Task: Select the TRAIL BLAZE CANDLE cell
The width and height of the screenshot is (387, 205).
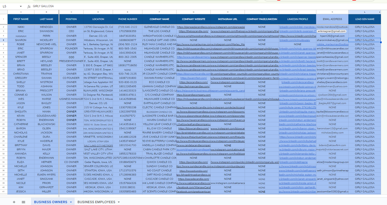Action: [159, 154]
